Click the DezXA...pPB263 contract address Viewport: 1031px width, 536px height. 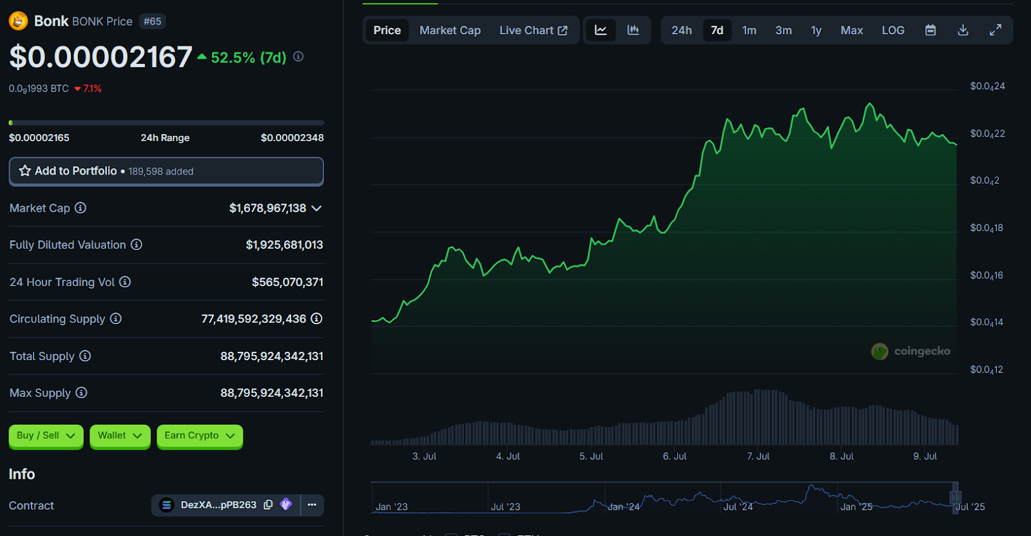pos(218,505)
